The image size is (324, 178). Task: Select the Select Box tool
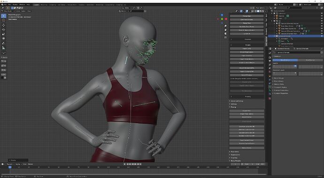point(3,16)
